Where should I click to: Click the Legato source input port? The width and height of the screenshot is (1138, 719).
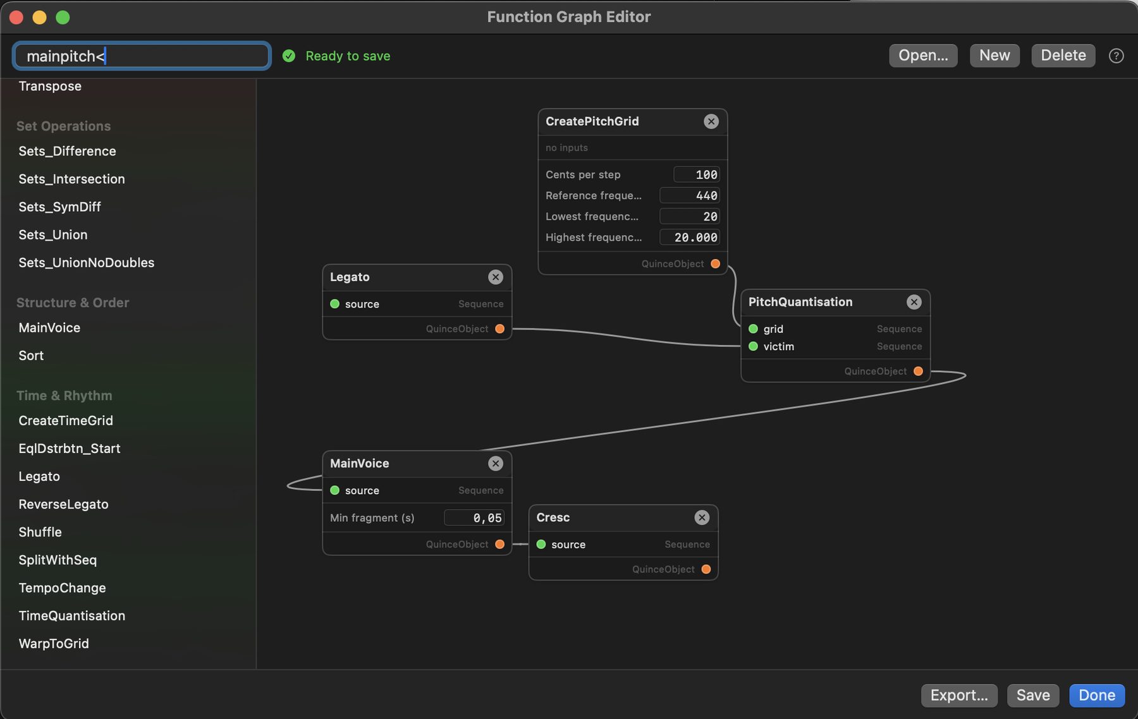(x=335, y=304)
